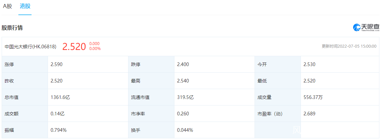Screen dimensions: 382x140
Task: Click the 中国光大银行(HK.06818) stock name
Action: (31, 47)
